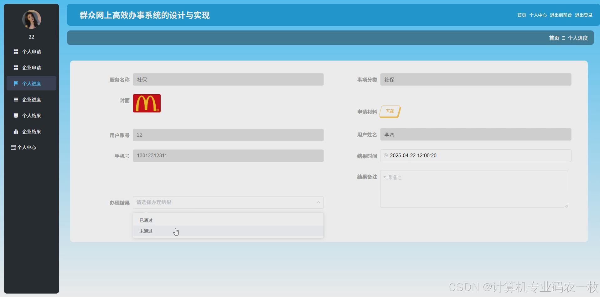The image size is (600, 297).
Task: Click the flag icon beside 个人进度
Action: 16,83
